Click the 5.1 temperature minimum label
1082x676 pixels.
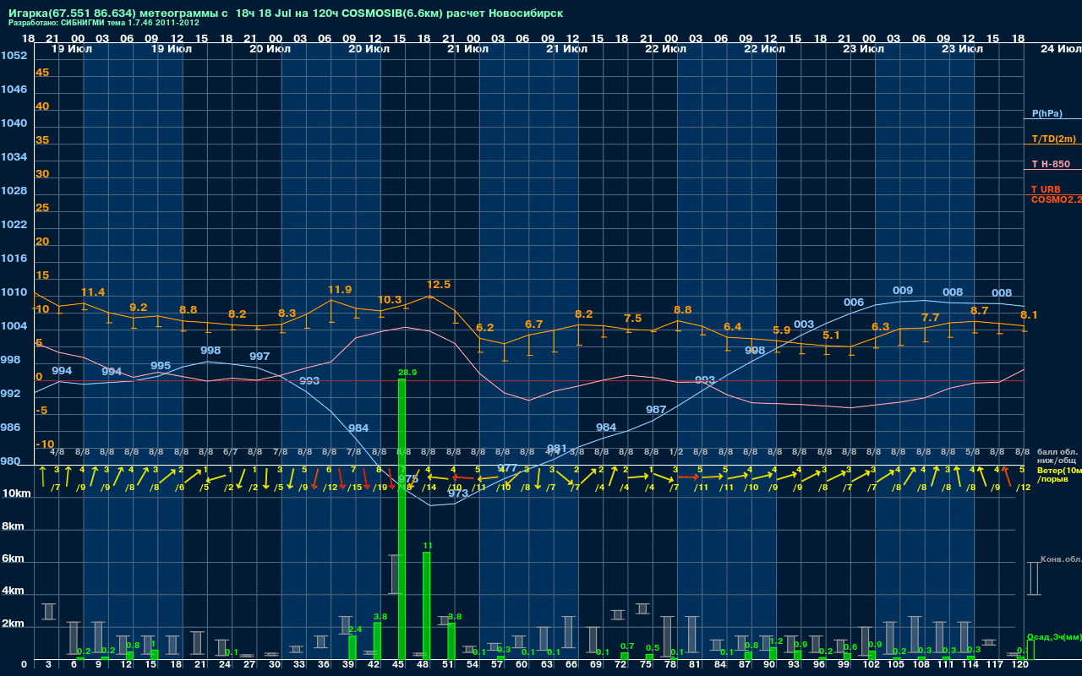coord(831,335)
